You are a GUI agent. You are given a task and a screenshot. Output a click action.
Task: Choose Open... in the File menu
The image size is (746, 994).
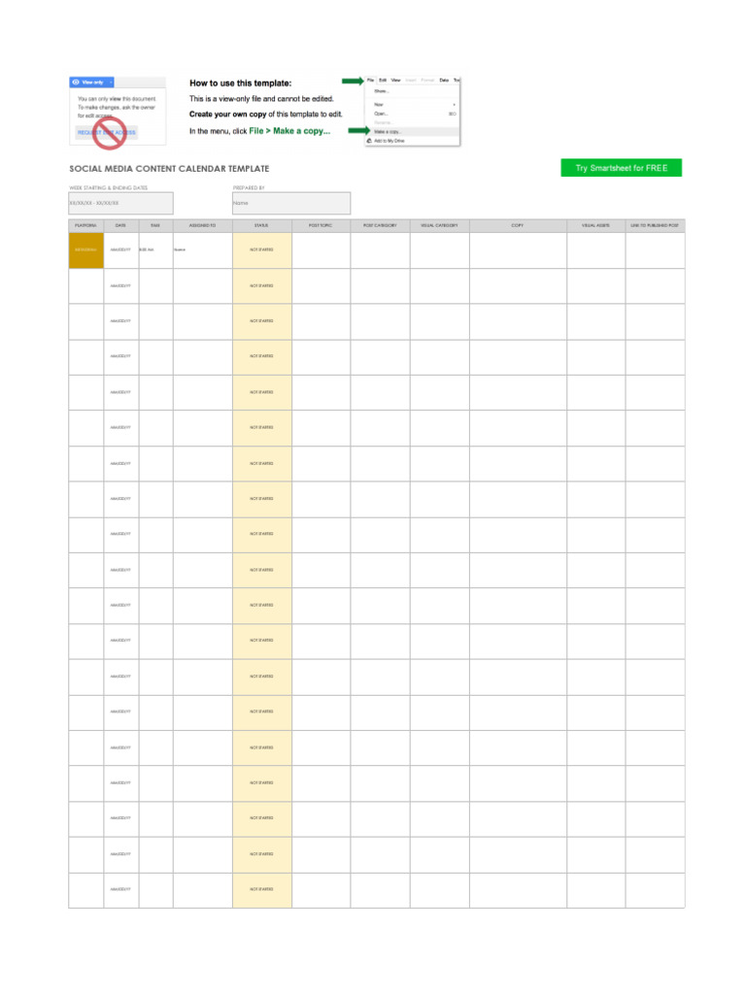(412, 114)
